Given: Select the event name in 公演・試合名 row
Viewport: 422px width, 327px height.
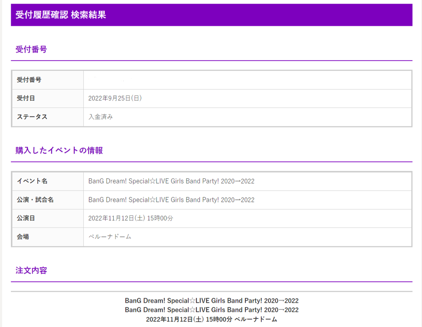Looking at the screenshot, I should pyautogui.click(x=171, y=200).
